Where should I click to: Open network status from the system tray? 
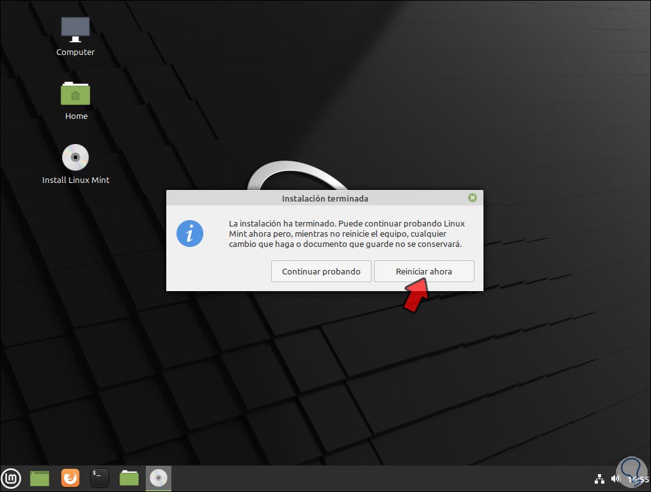click(x=599, y=479)
